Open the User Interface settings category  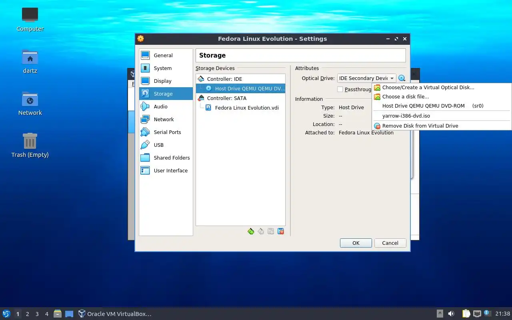(166, 170)
